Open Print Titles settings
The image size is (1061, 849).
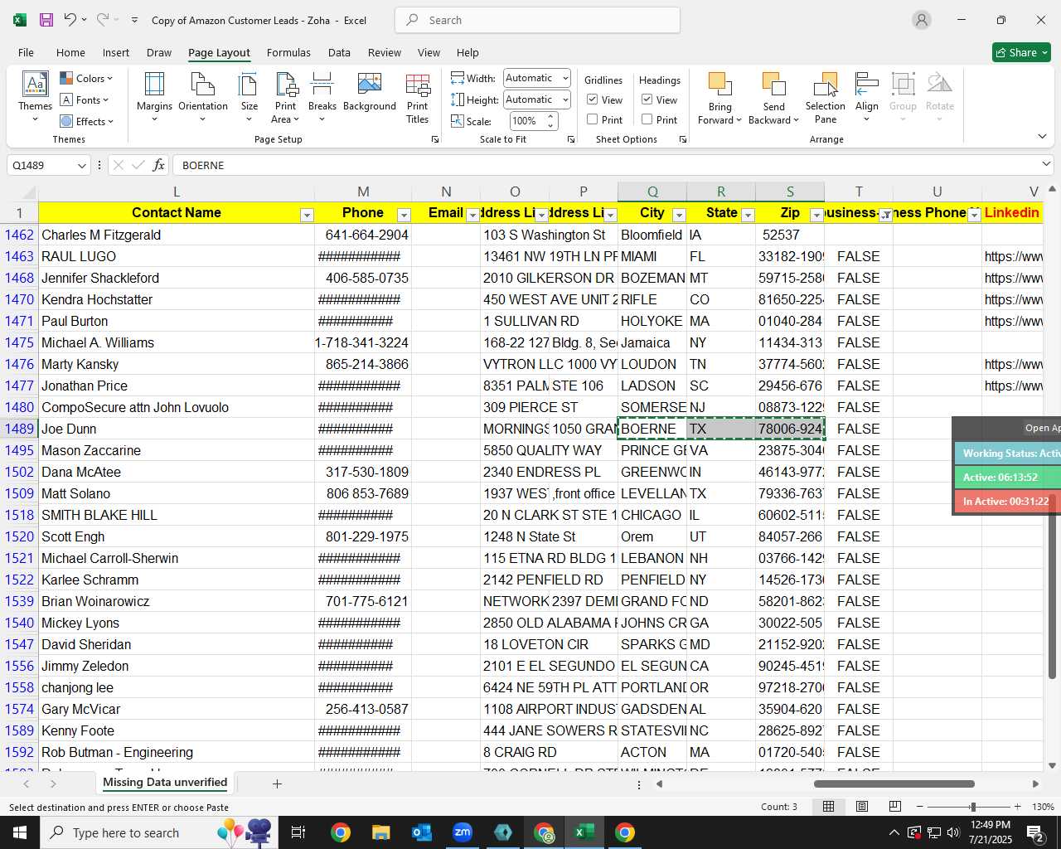[x=418, y=97]
